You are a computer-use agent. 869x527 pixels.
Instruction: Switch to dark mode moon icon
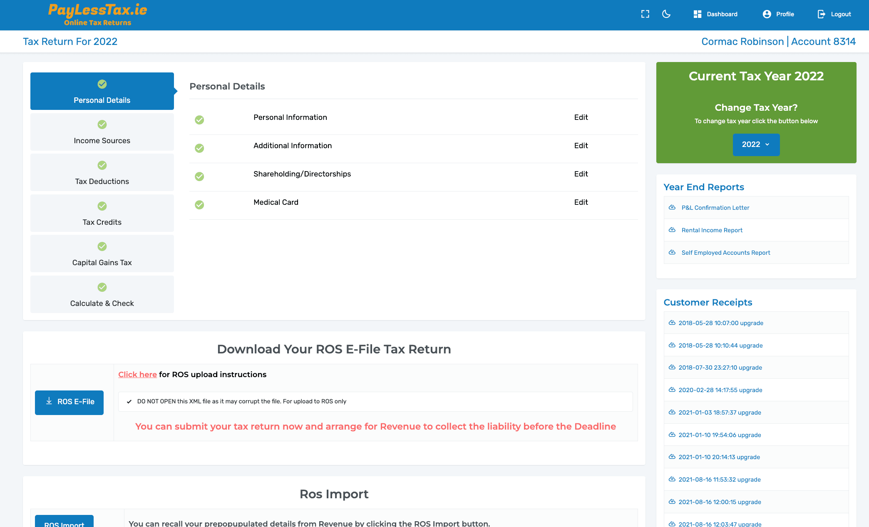point(666,14)
